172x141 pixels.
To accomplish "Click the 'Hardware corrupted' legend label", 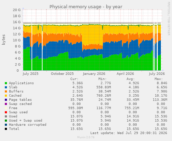I will (28, 125).
